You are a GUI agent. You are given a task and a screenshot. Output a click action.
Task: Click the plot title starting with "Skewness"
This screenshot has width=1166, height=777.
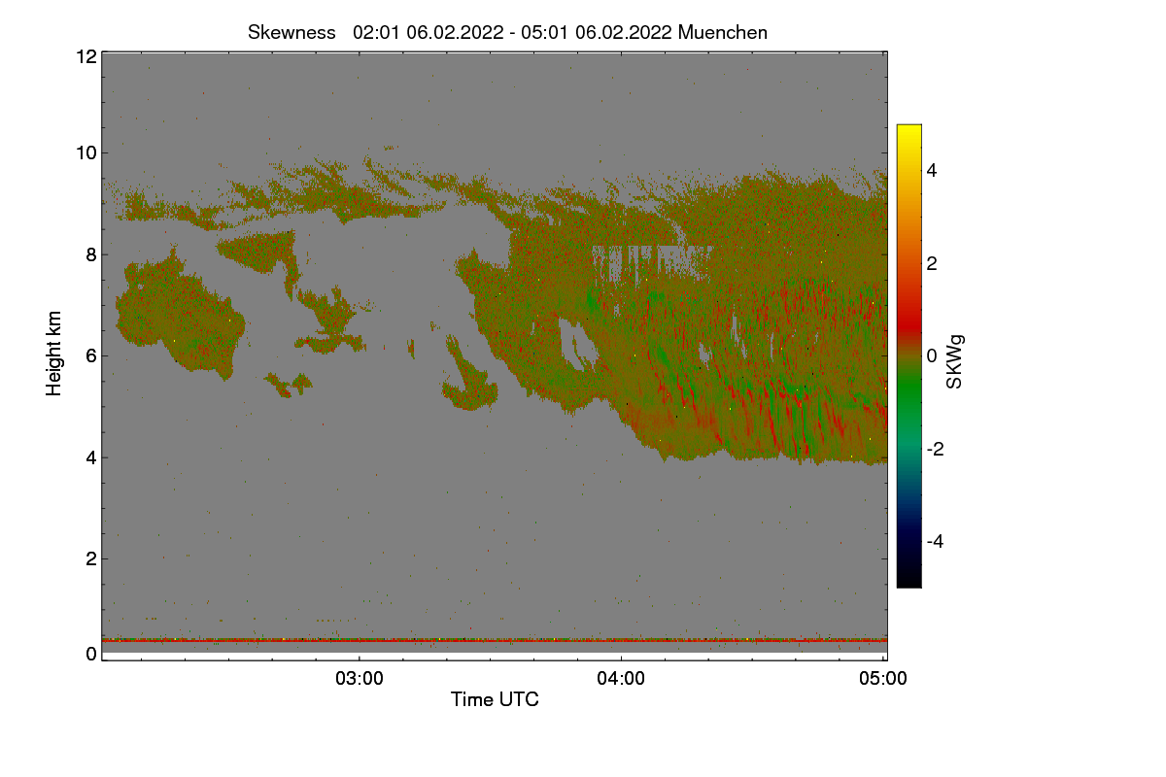[507, 32]
